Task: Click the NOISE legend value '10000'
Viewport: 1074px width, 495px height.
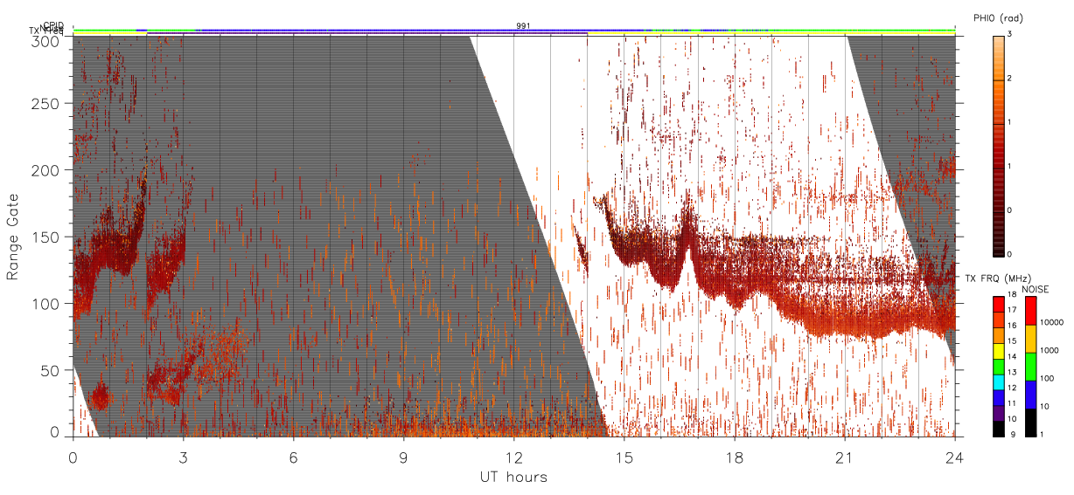Action: [1051, 323]
